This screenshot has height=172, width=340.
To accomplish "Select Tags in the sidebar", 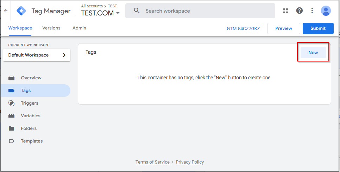I will pos(36,91).
